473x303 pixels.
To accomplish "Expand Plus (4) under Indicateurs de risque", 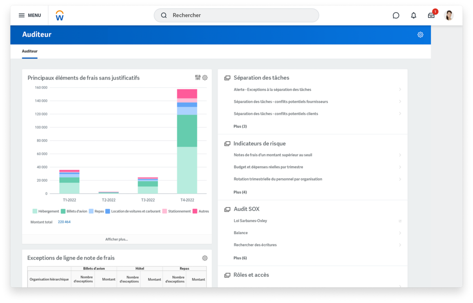I will (240, 192).
